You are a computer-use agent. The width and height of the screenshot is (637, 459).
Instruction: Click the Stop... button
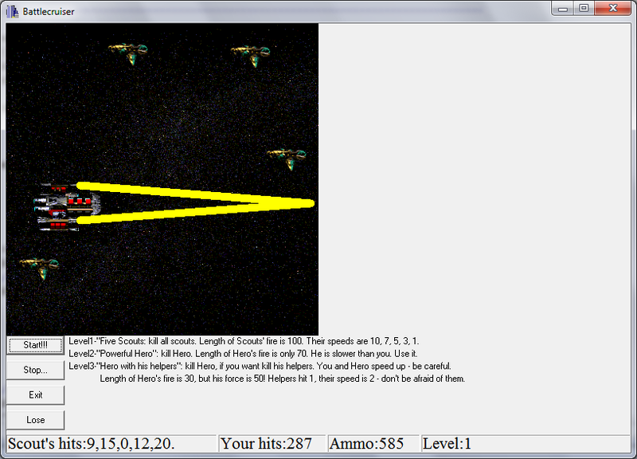pos(35,370)
